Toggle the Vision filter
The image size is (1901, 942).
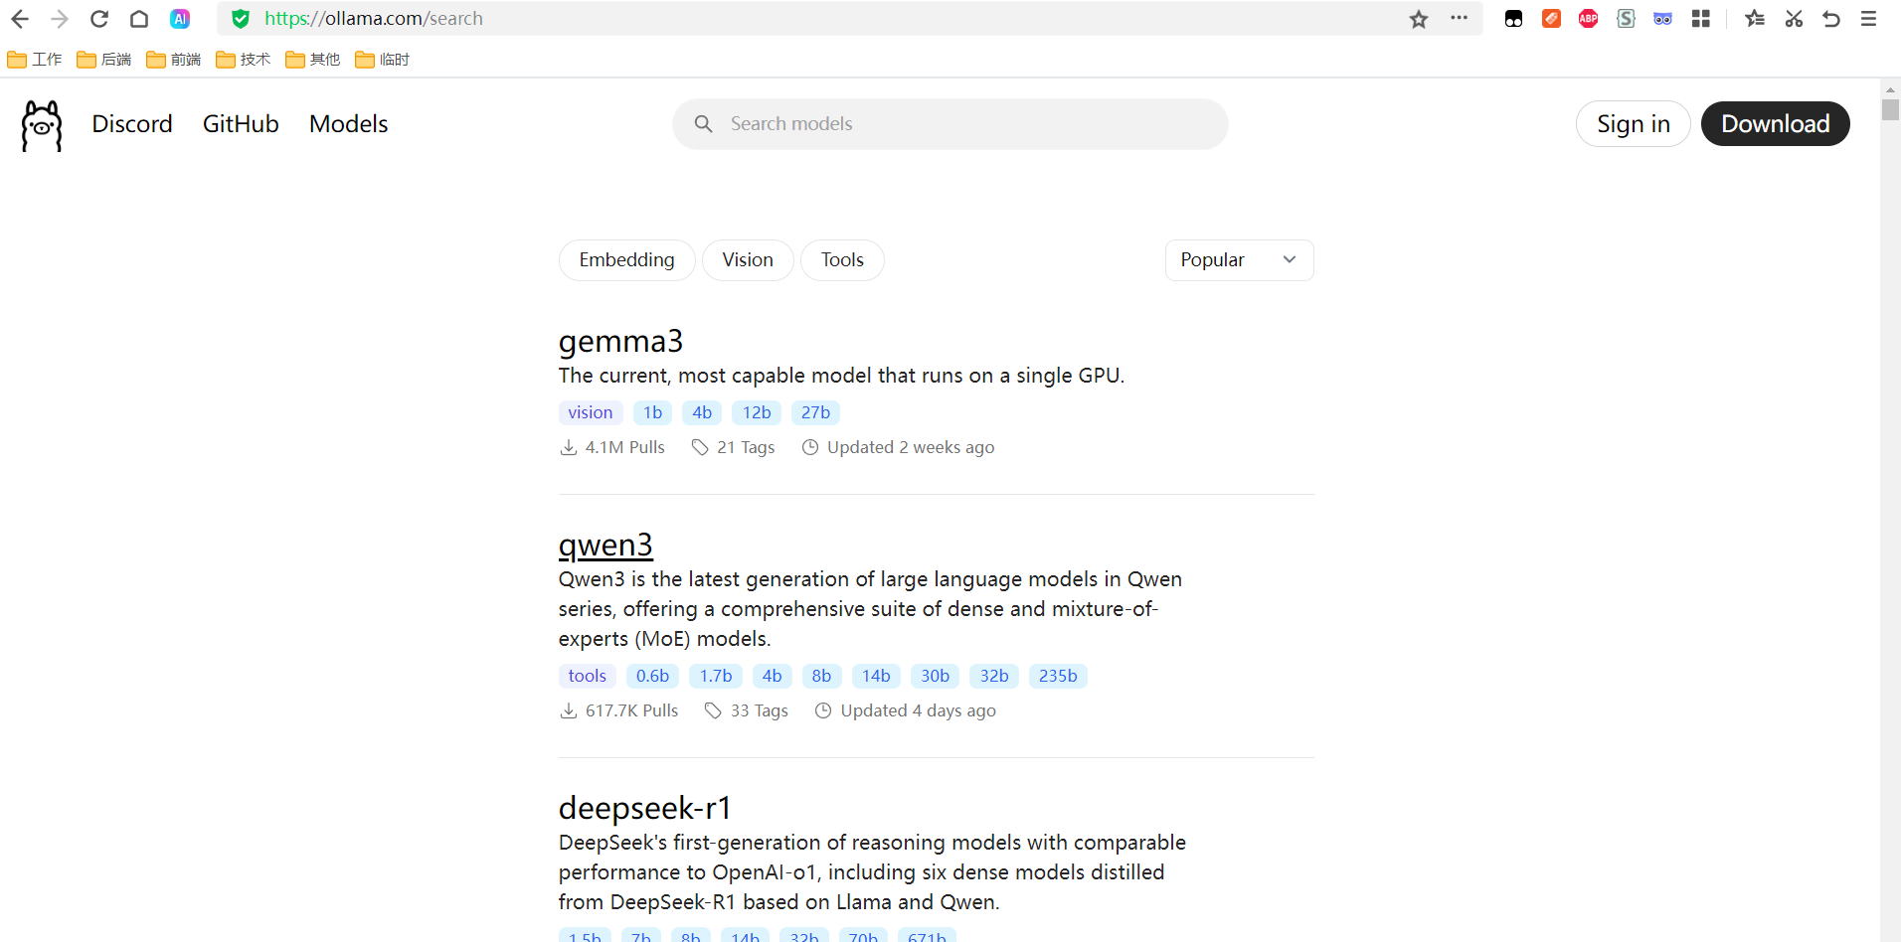point(748,260)
